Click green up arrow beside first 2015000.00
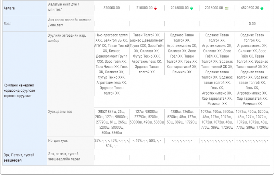This screenshot has width=274, height=175. 191,8
